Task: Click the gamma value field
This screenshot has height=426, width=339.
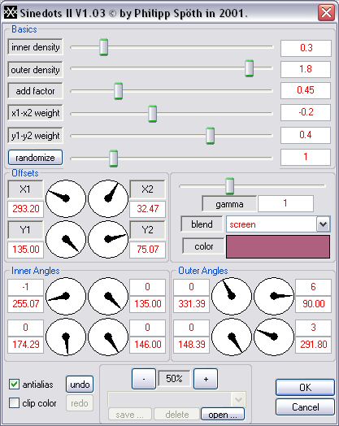Action: 285,203
